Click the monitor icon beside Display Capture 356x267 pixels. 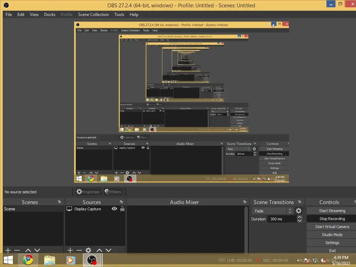(69, 209)
